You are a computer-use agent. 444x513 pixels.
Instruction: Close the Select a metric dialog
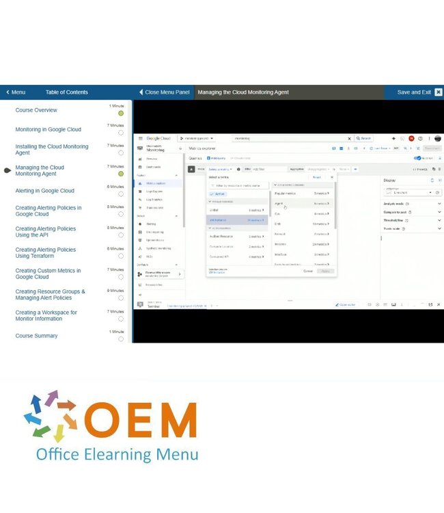[x=332, y=177]
